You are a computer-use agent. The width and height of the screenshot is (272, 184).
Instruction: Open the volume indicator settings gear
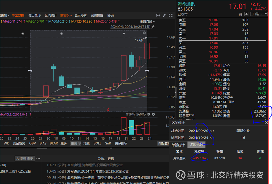click(149, 114)
